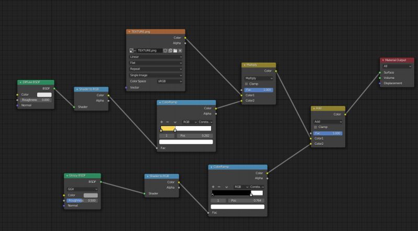Enable Clamp checkbox in Add node
Screen dimensions: 418x231
[x=316, y=127]
